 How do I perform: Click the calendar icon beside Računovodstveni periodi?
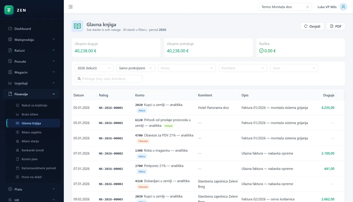pos(18,168)
